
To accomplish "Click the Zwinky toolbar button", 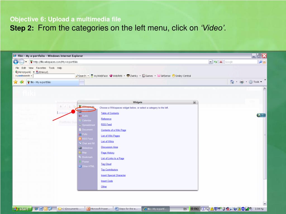I will [x=132, y=76].
